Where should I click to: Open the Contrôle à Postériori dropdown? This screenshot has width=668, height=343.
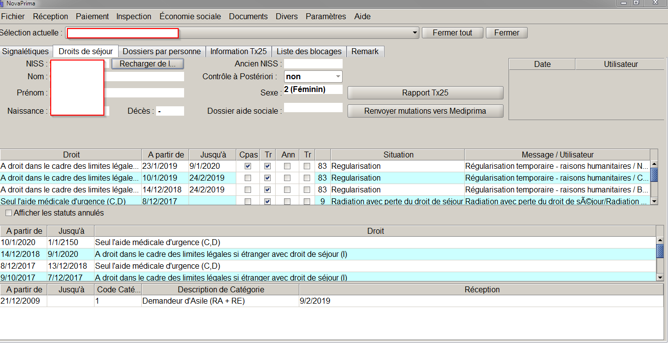pyautogui.click(x=338, y=77)
